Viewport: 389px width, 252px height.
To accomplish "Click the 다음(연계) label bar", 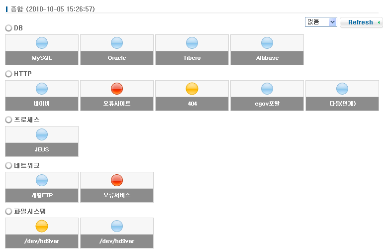I will 342,104.
